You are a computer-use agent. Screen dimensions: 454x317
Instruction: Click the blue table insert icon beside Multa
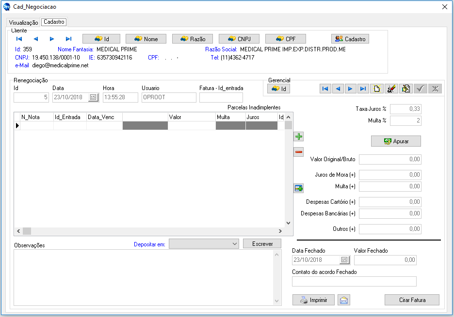299,188
